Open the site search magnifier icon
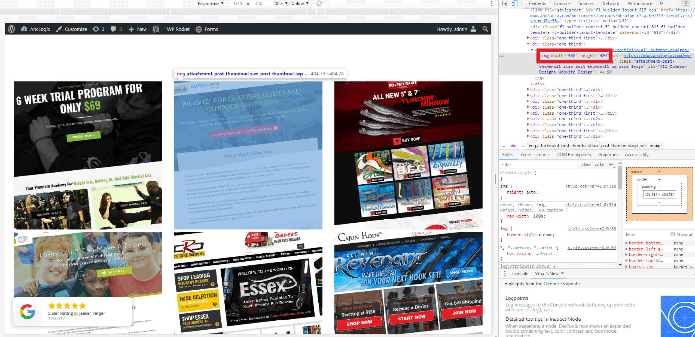 [x=485, y=29]
